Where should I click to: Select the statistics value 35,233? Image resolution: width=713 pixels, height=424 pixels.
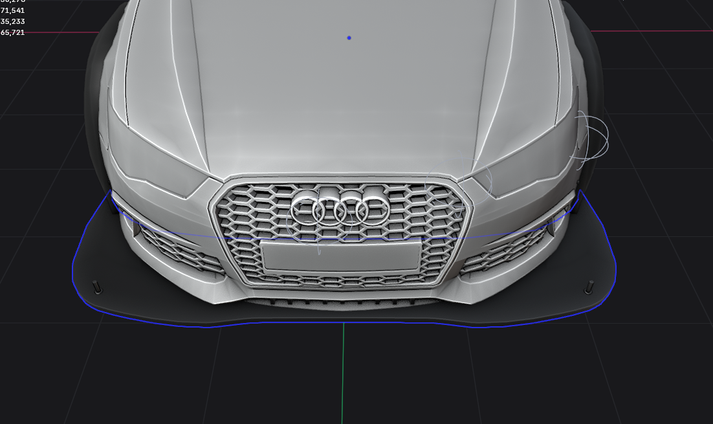[13, 21]
